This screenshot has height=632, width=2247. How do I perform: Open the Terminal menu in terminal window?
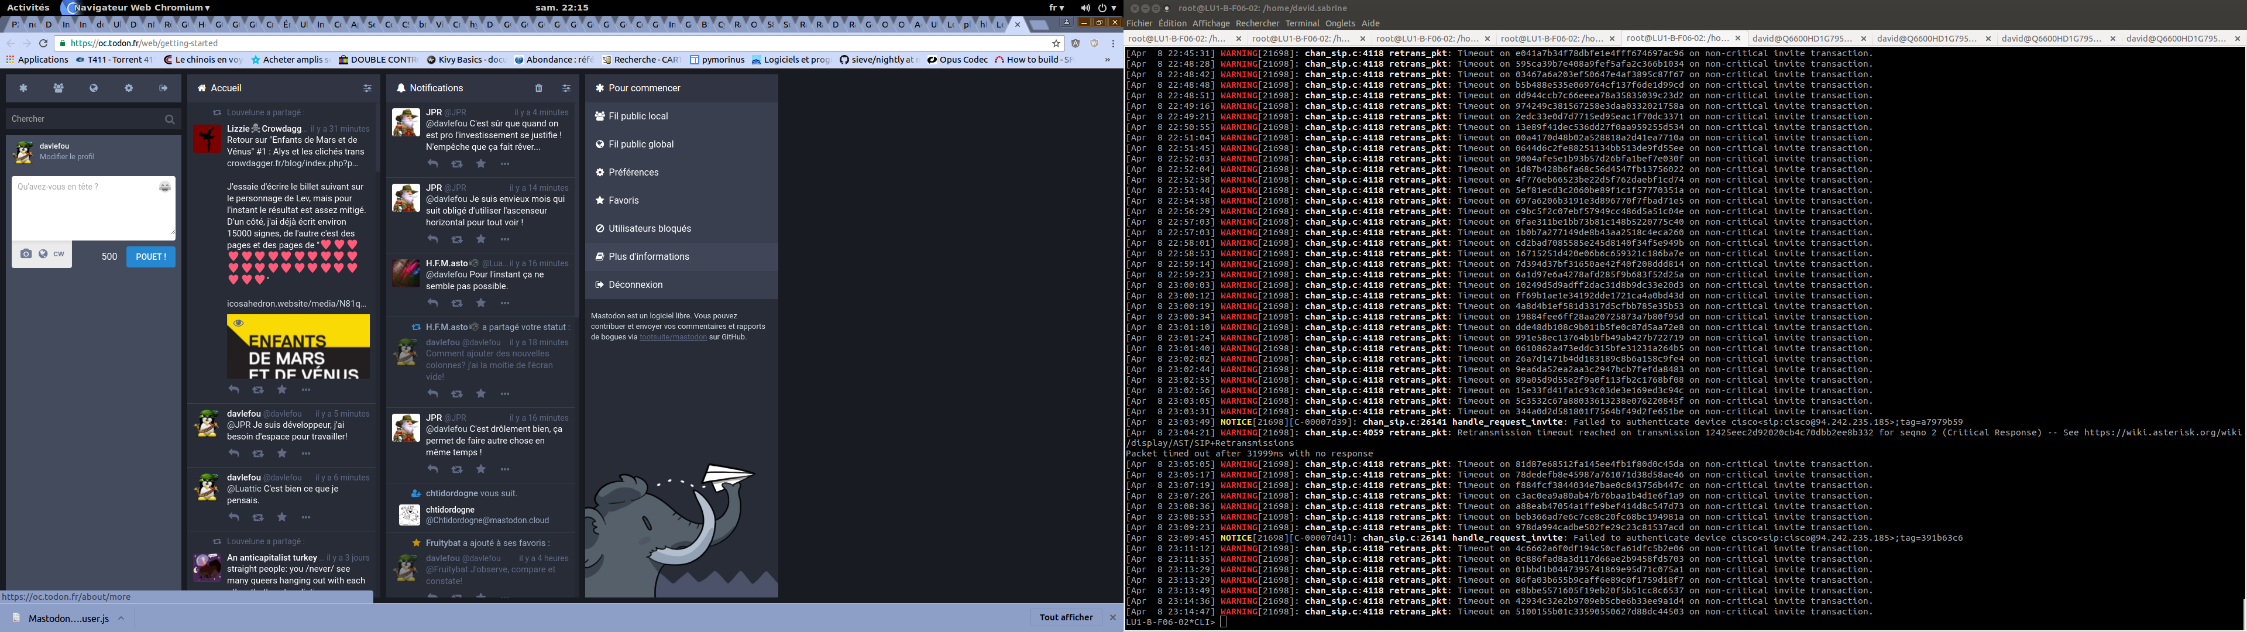tap(1301, 23)
